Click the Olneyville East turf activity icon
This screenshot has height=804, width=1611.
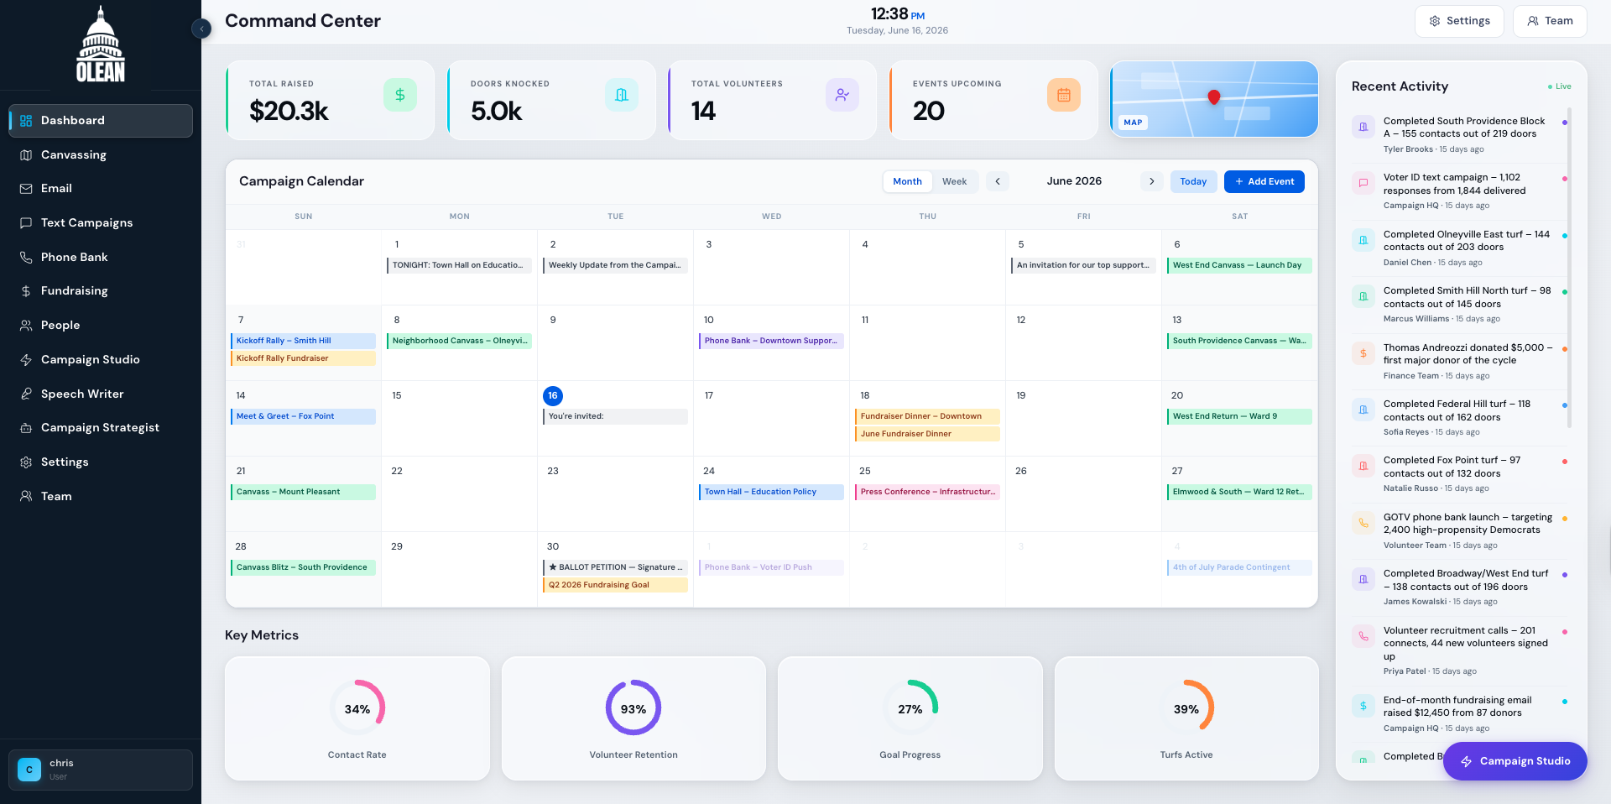click(1363, 240)
